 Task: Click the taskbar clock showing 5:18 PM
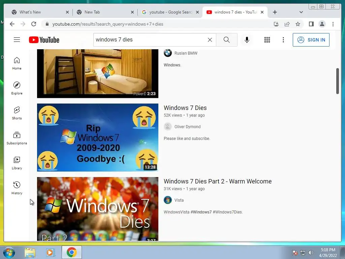(x=328, y=253)
